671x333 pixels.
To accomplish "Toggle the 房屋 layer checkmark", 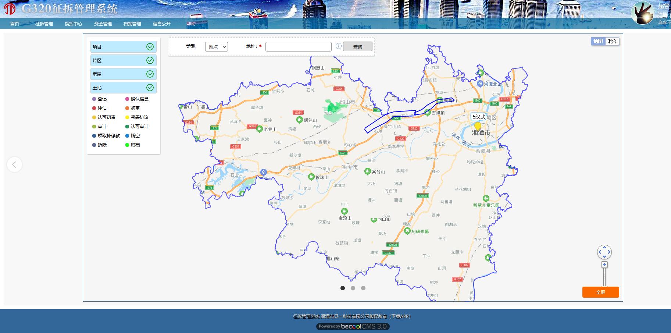I will coord(150,74).
